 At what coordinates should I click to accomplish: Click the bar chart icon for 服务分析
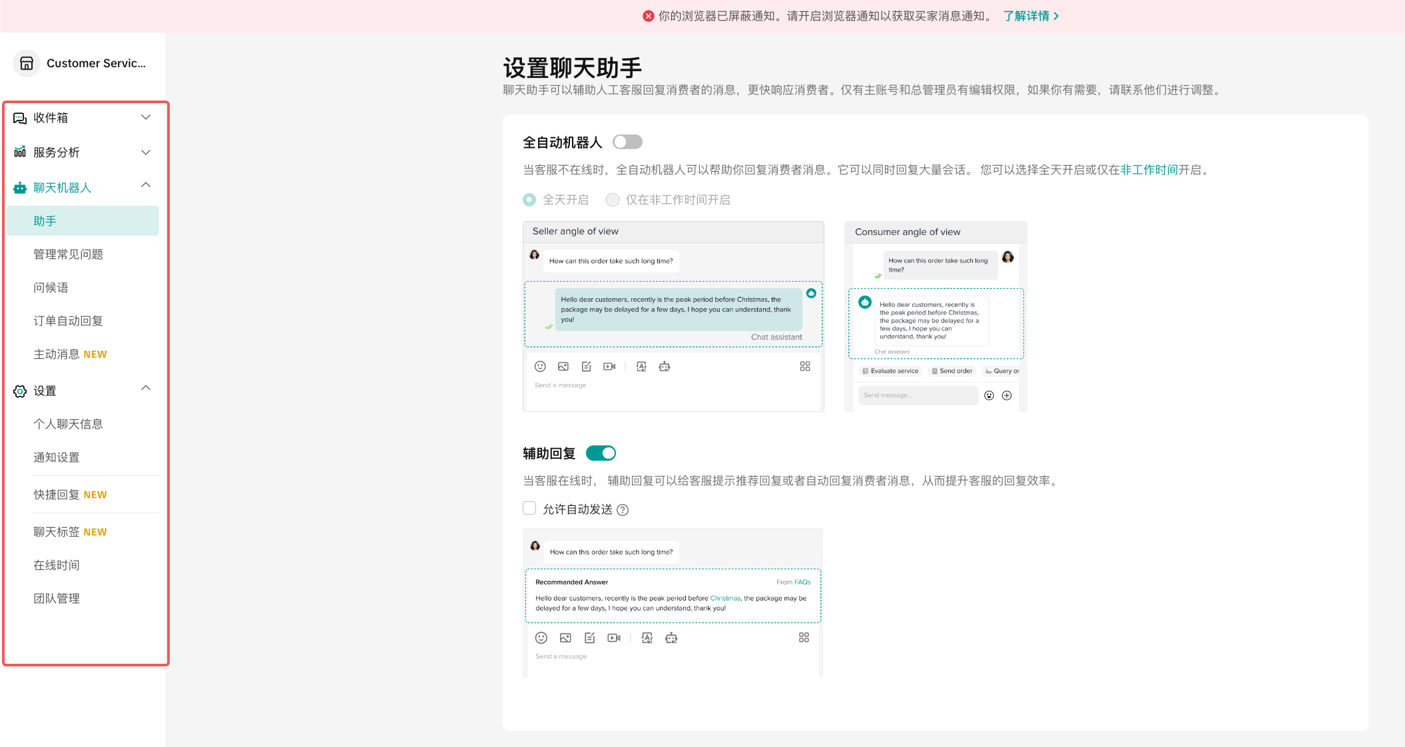pyautogui.click(x=20, y=152)
